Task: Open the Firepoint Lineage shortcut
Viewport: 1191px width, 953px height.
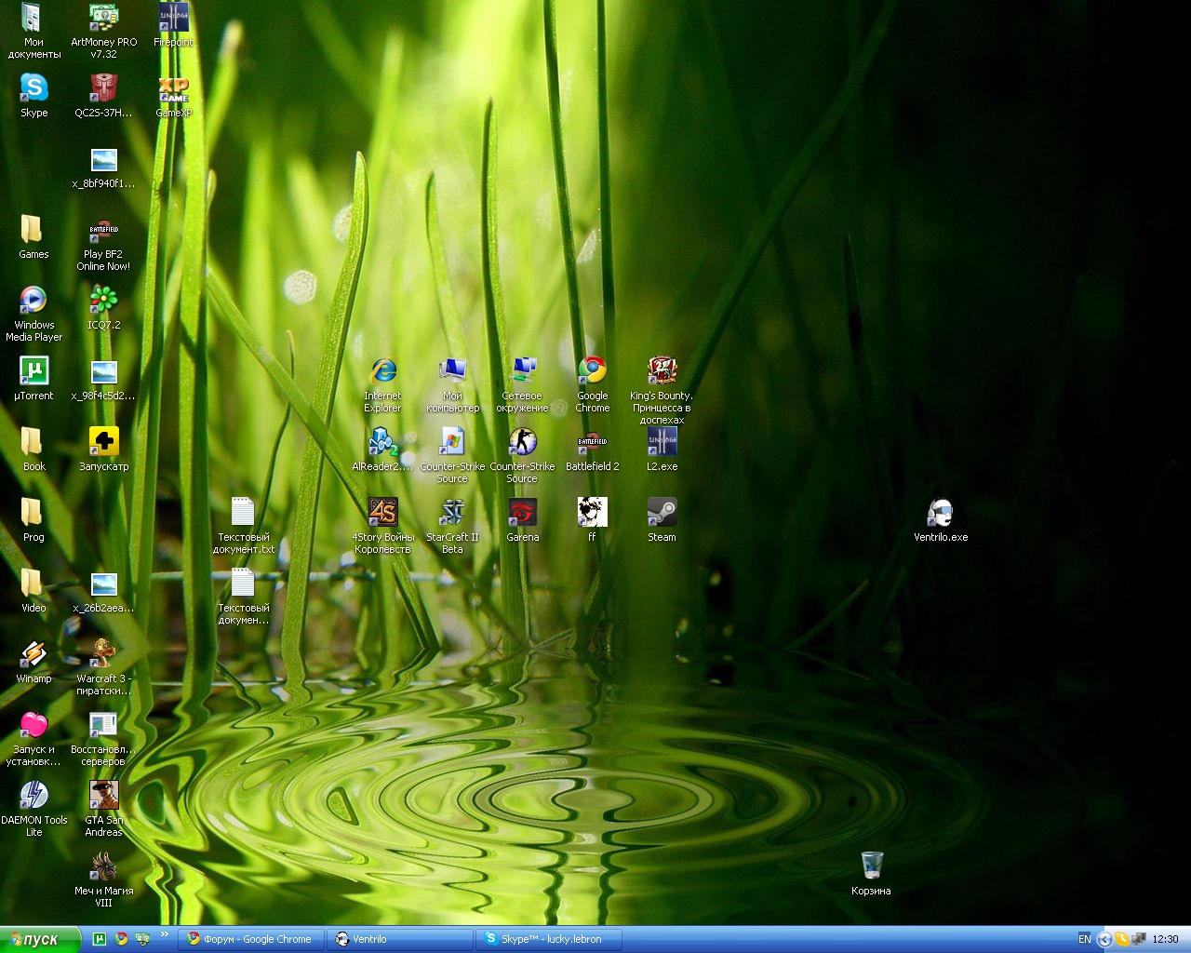Action: [173, 25]
